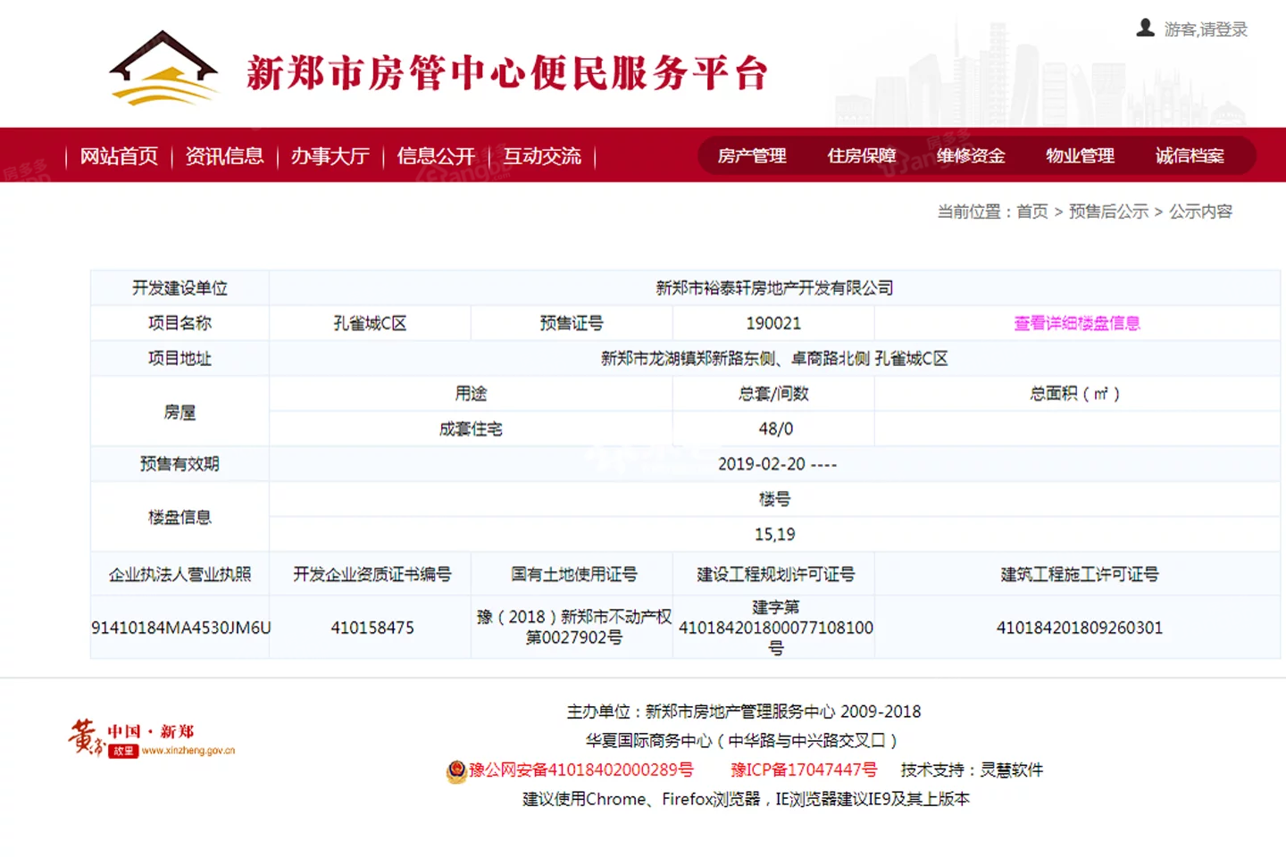
Task: Click footer text 技术支持:灵慧软件
Action: pos(972,770)
